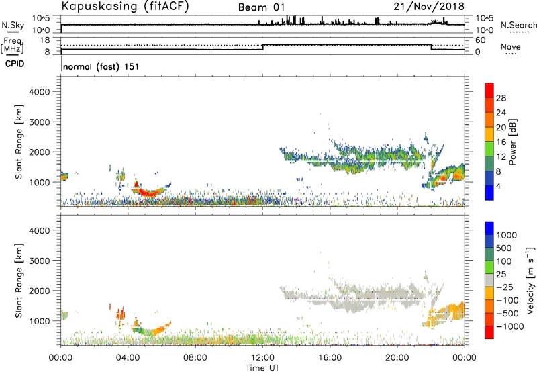Click the frequency step-up at 12:00 in Freq. trace
The height and width of the screenshot is (372, 537).
[x=262, y=47]
